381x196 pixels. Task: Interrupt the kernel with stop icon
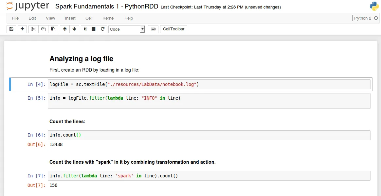(x=94, y=29)
